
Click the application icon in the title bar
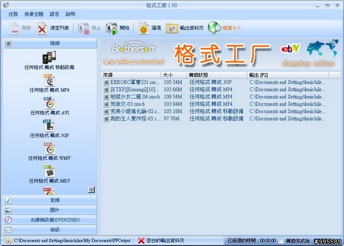[6, 5]
